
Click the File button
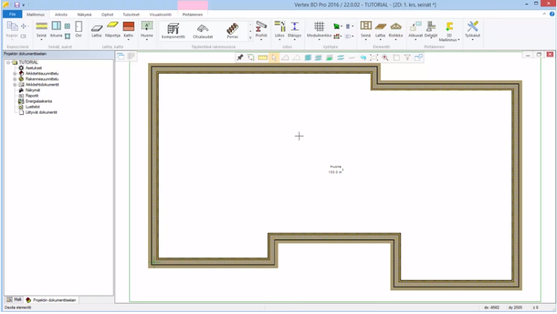pyautogui.click(x=12, y=14)
